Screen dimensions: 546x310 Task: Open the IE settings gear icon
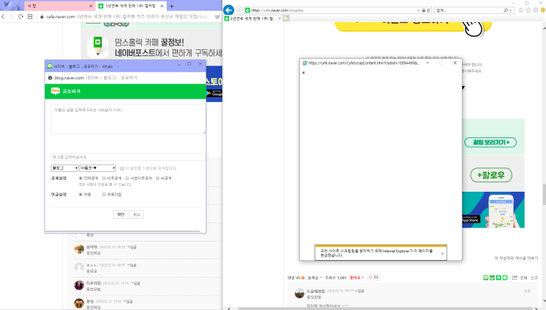point(536,10)
